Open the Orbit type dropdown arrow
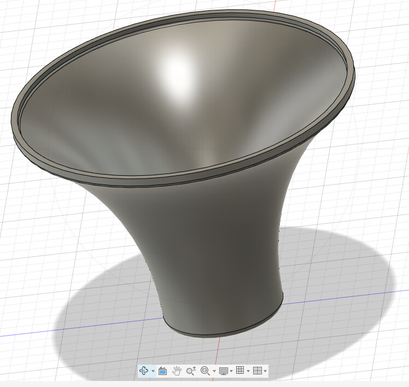 (x=153, y=371)
